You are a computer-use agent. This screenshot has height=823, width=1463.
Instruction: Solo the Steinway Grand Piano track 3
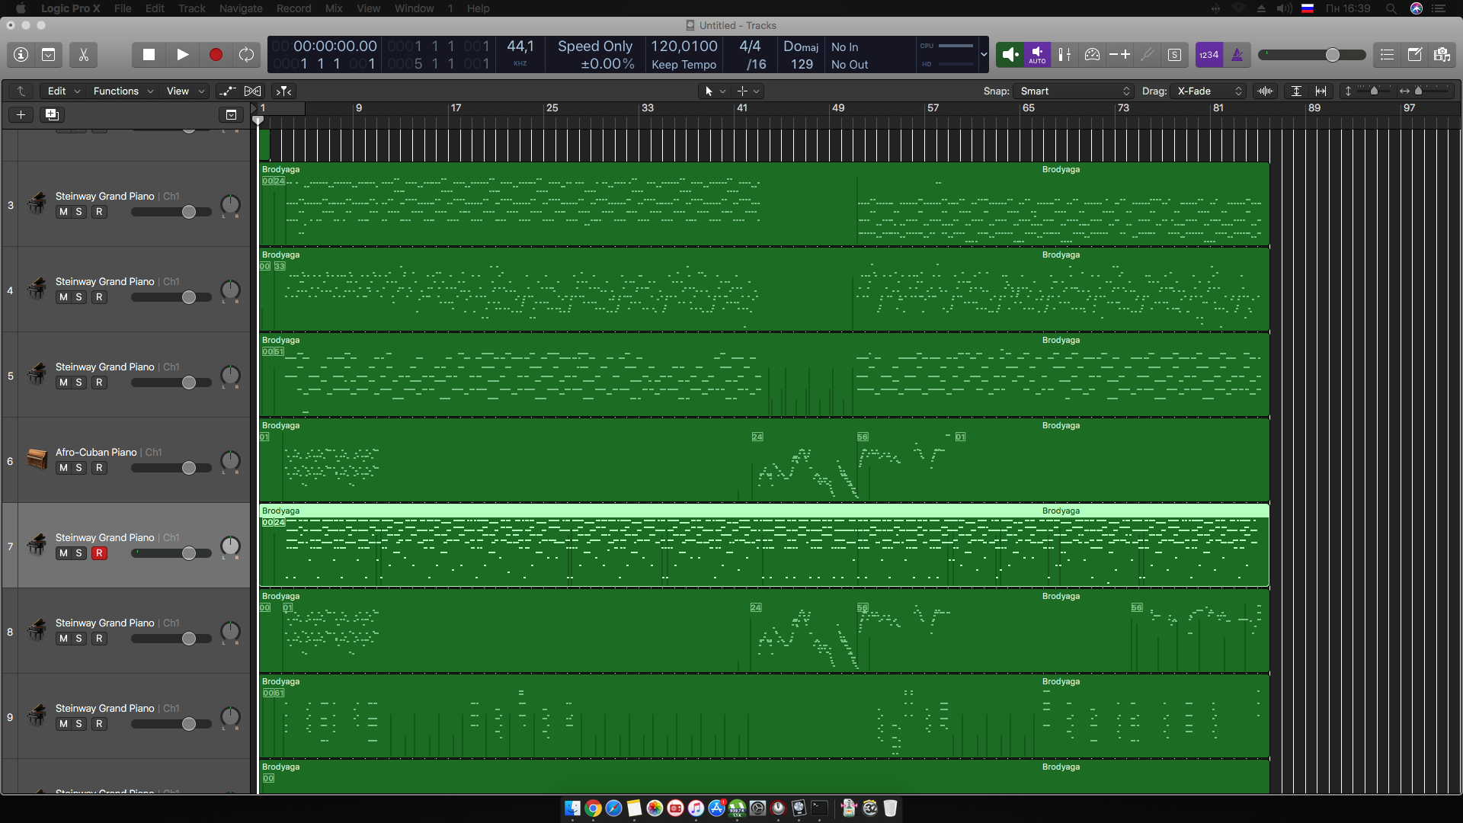click(78, 212)
